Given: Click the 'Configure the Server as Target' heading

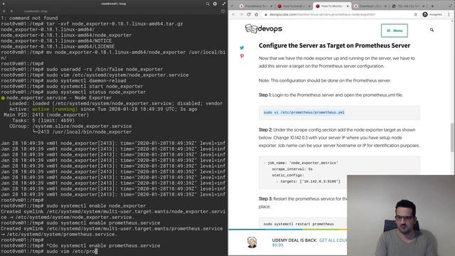Looking at the screenshot, I should point(334,46).
